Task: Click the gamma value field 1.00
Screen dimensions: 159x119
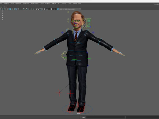Action: pyautogui.click(x=54, y=9)
